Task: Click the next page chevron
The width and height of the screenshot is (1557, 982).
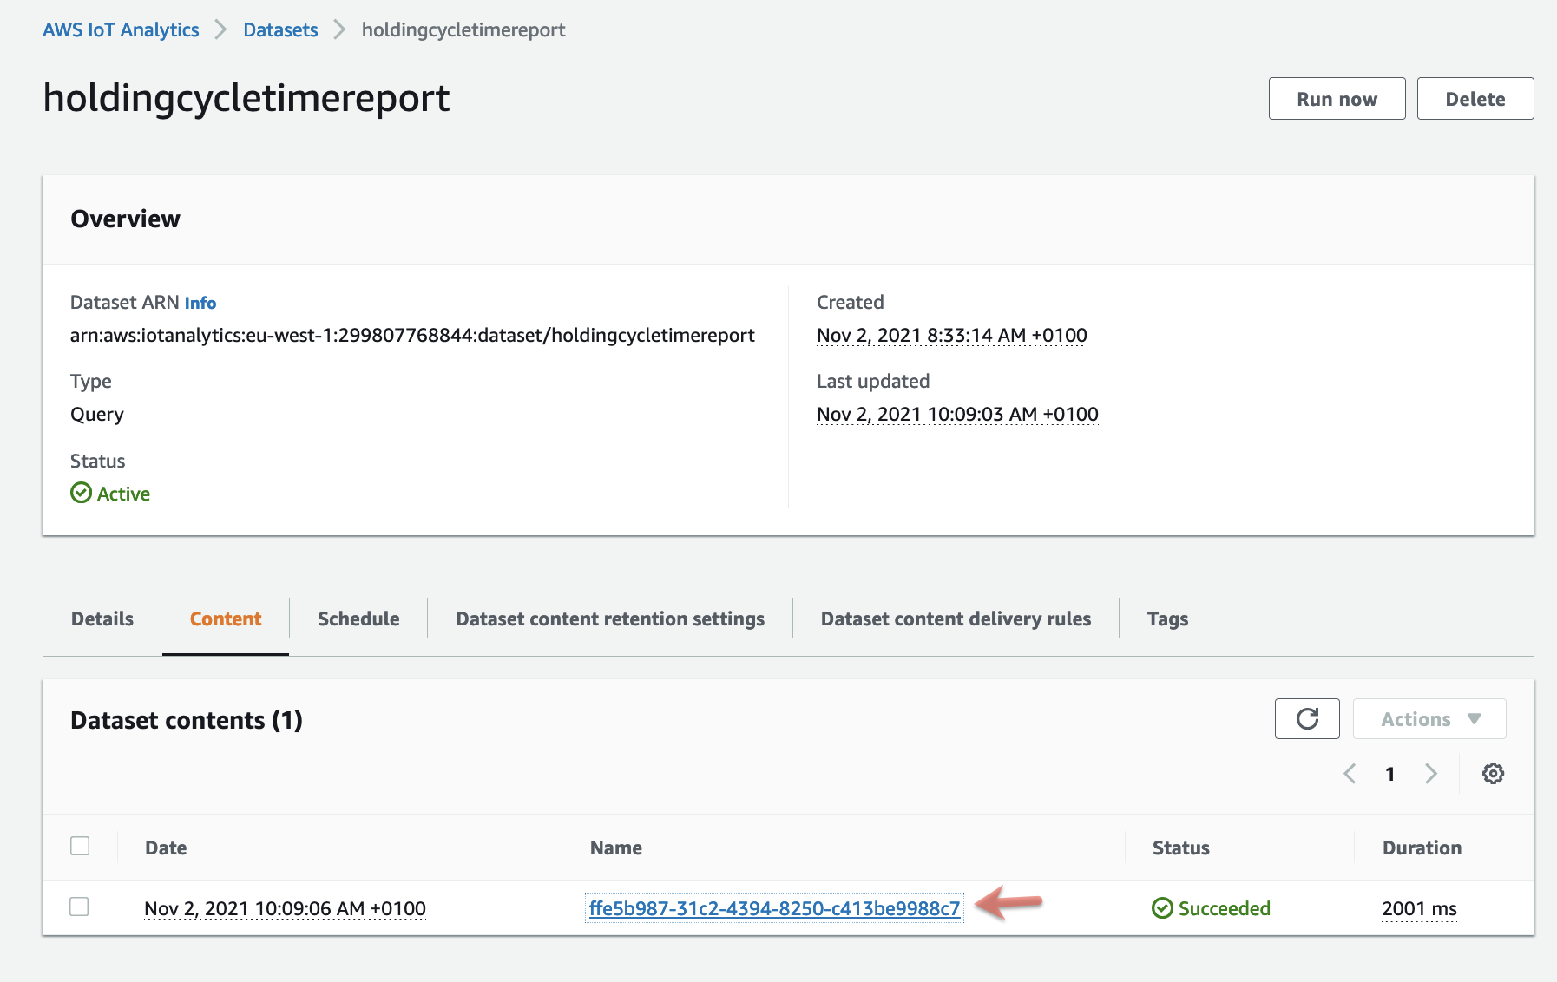Action: (x=1431, y=773)
